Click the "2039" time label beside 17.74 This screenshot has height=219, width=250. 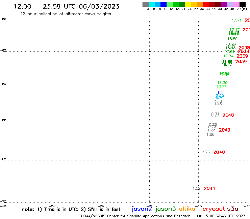pyautogui.click(x=242, y=56)
